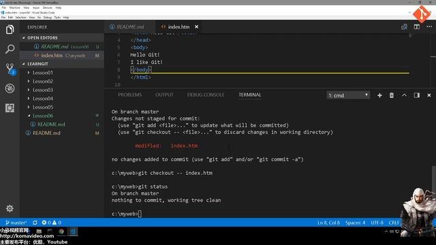The width and height of the screenshot is (436, 245).
Task: Open the root README.md marked M
Action: pyautogui.click(x=62, y=133)
